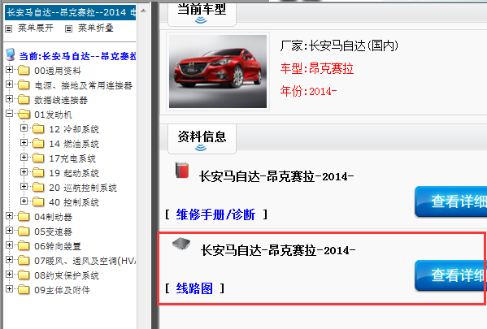The height and width of the screenshot is (329, 487).
Task: Select the 01发动机 tree label
Action: pos(53,115)
